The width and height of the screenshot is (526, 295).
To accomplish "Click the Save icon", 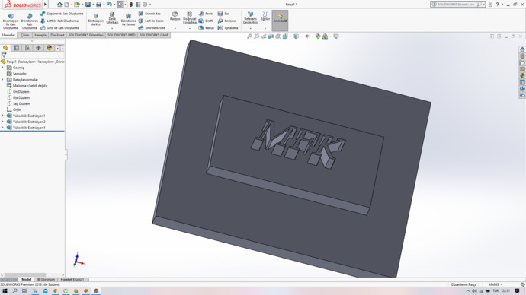I will point(88,5).
